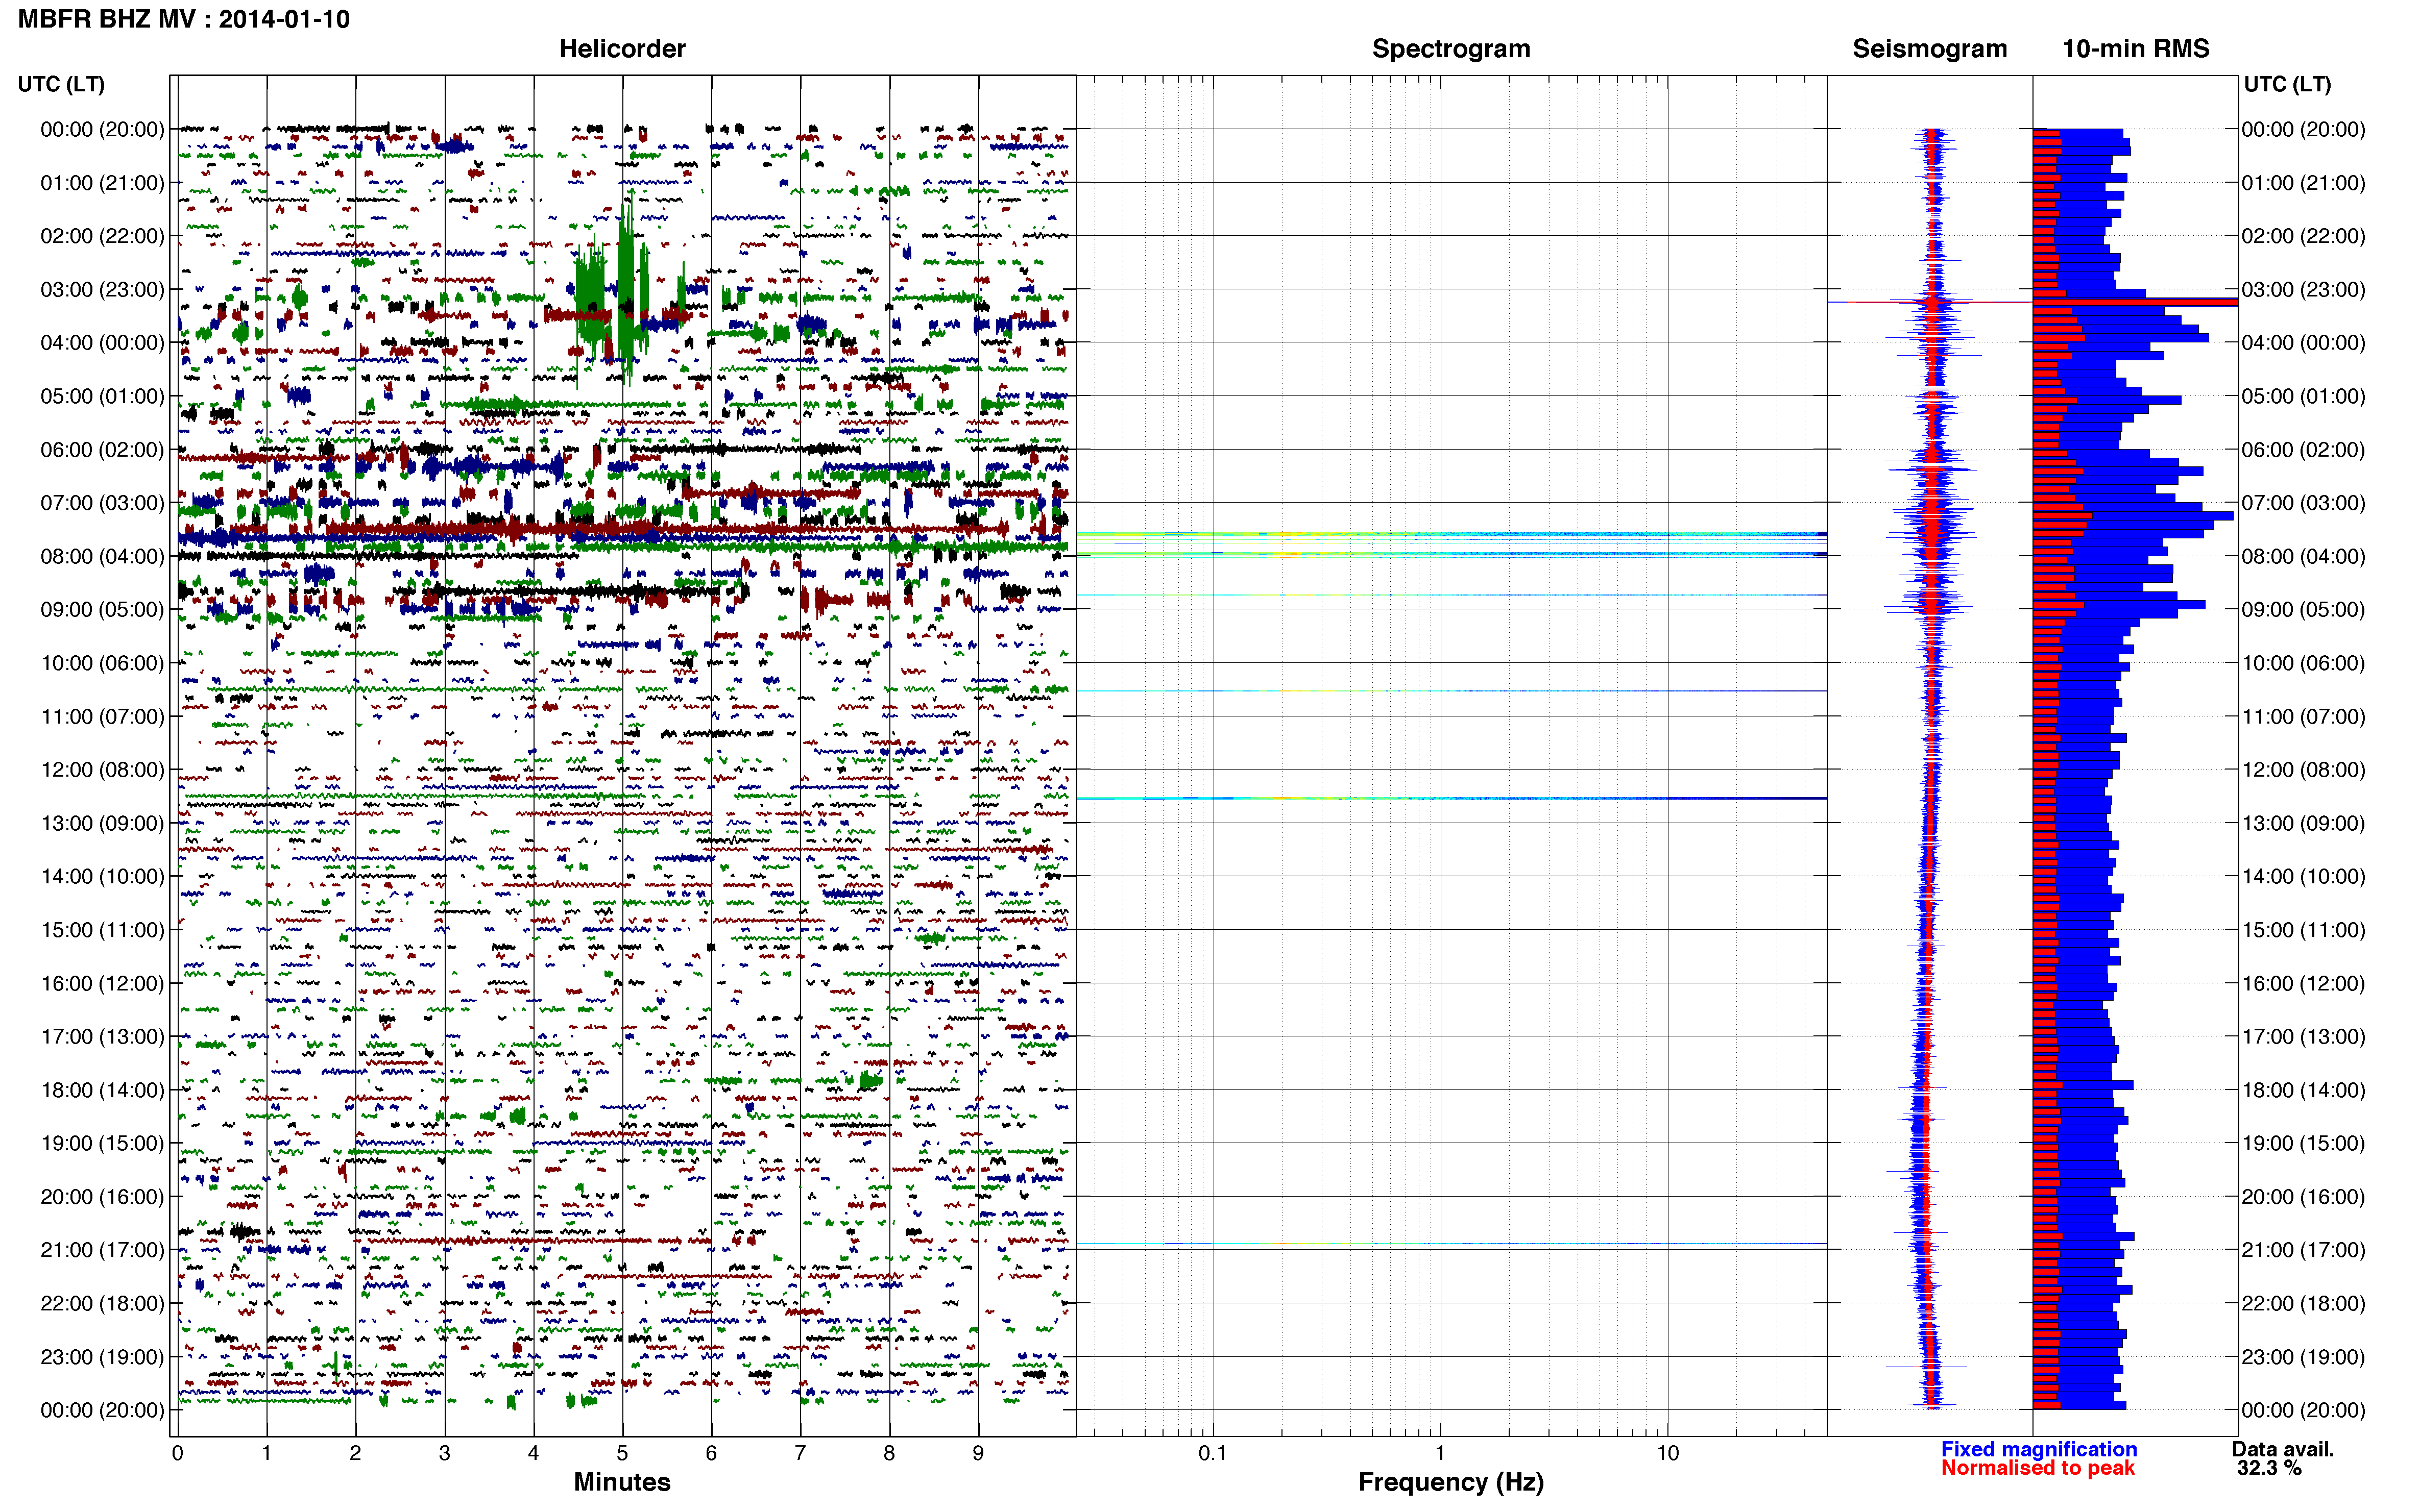
Task: Click the 'Spectrogram' panel heading
Action: click(x=1450, y=49)
